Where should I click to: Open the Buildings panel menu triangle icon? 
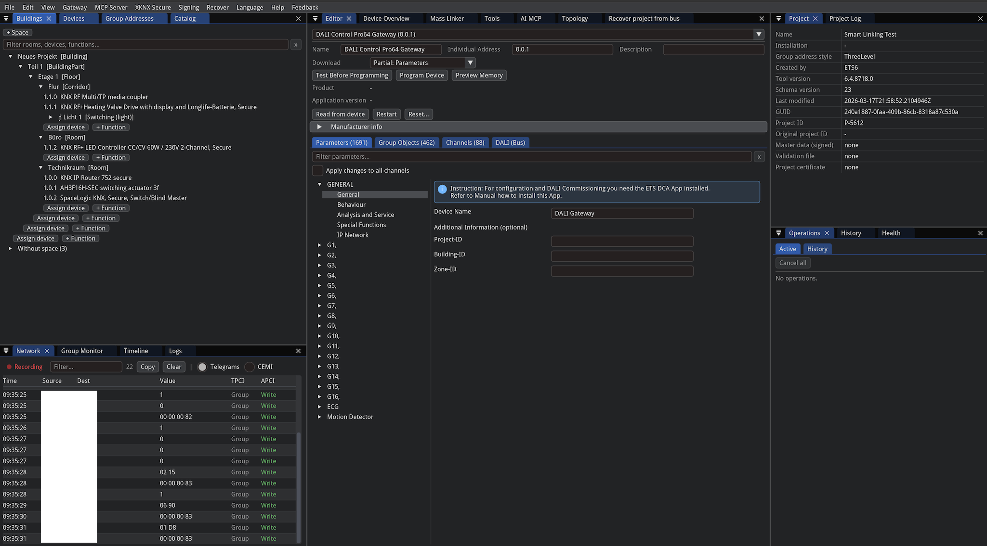pos(6,18)
